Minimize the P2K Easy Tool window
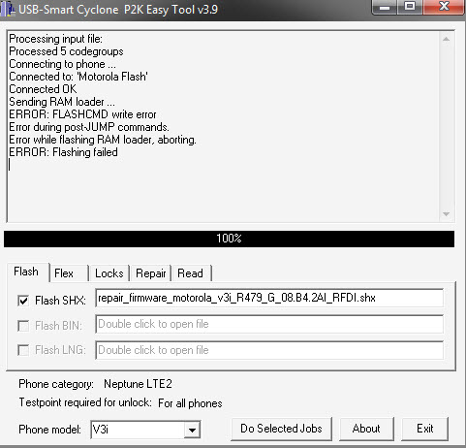Image resolution: width=466 pixels, height=448 pixels. 384,7
